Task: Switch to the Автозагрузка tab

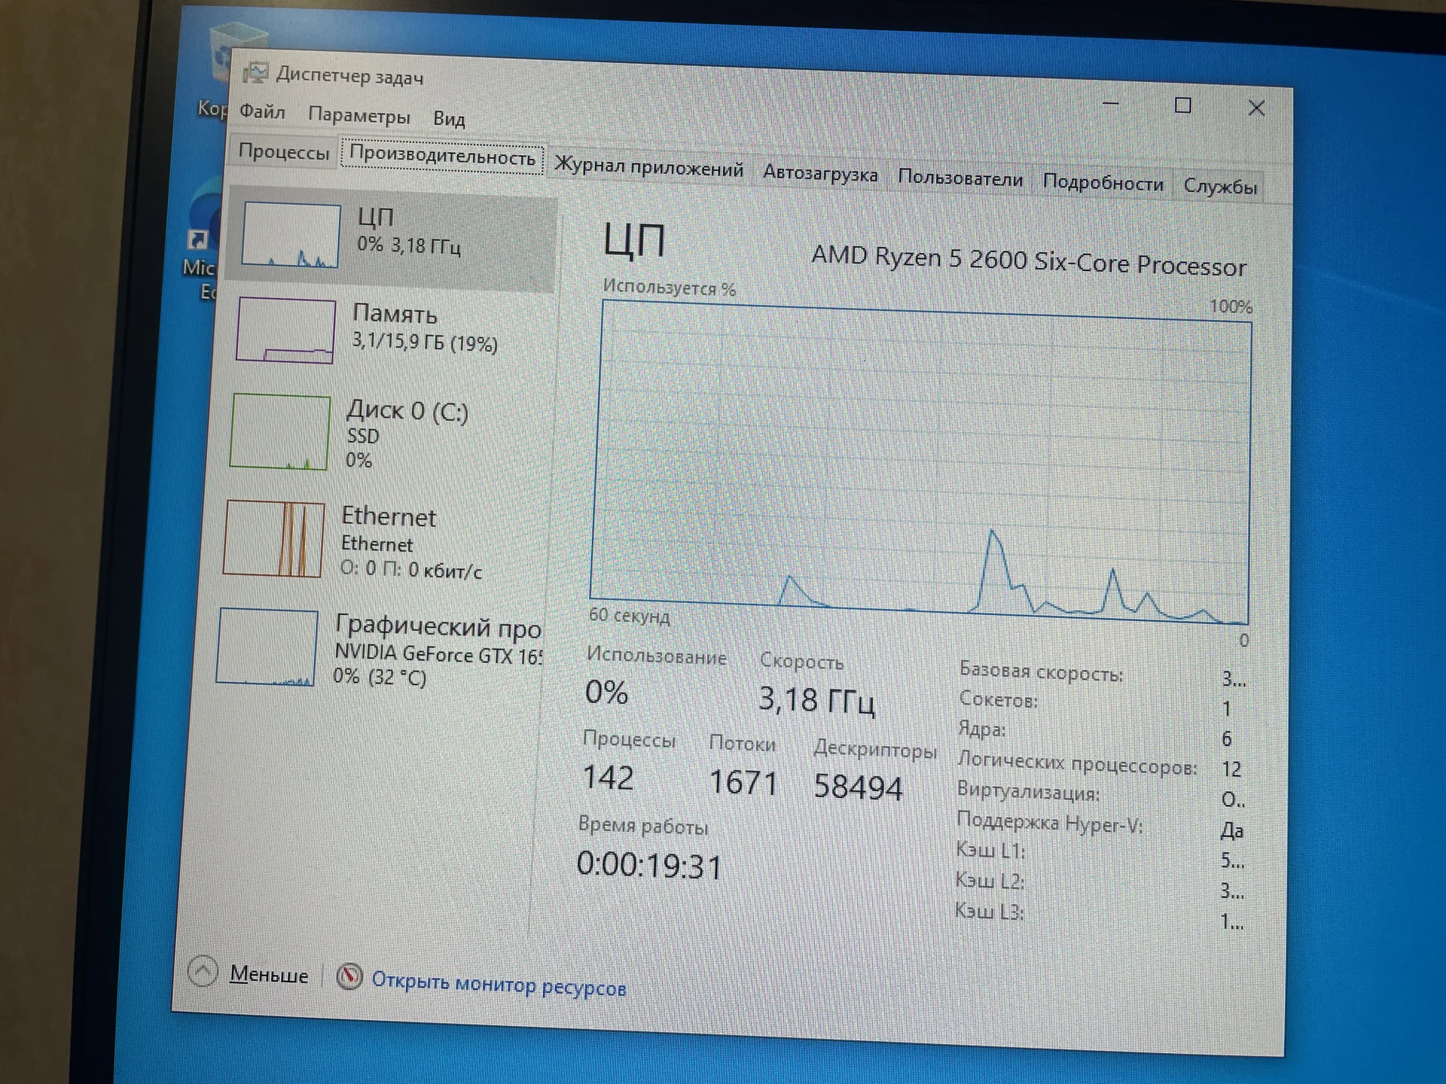Action: click(820, 174)
